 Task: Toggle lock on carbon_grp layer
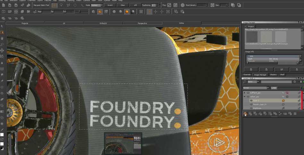pos(299,97)
